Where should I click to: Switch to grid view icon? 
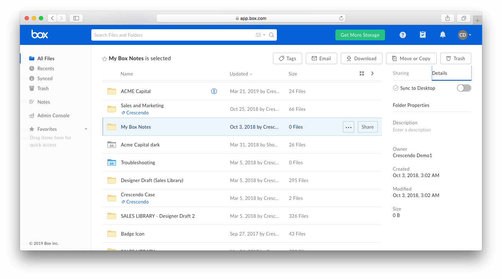362,73
